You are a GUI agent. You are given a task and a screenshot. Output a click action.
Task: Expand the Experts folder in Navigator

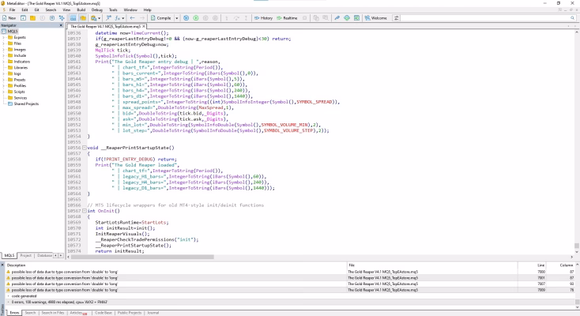[3, 37]
